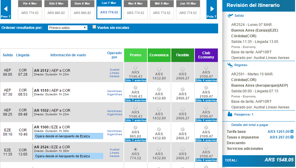Select Flexible fare for flight AR 2512
This screenshot has width=296, height=168.
click(182, 69)
